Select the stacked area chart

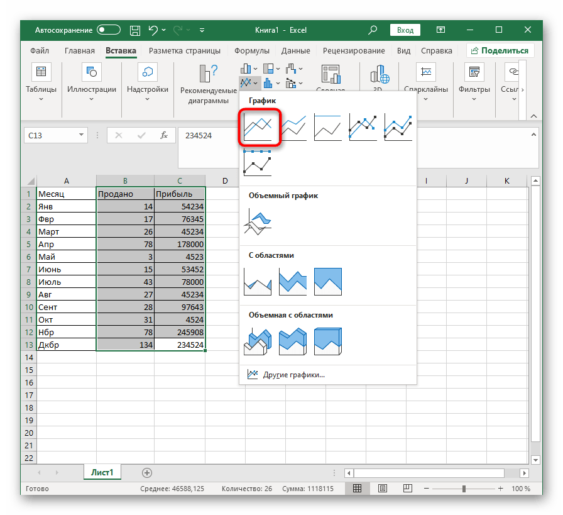click(x=293, y=282)
